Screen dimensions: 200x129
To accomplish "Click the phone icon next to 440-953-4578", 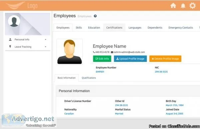I will 94,52.
